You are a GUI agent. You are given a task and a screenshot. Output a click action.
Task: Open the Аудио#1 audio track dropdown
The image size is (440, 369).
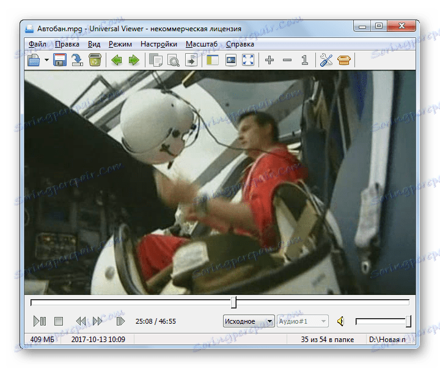coord(302,321)
